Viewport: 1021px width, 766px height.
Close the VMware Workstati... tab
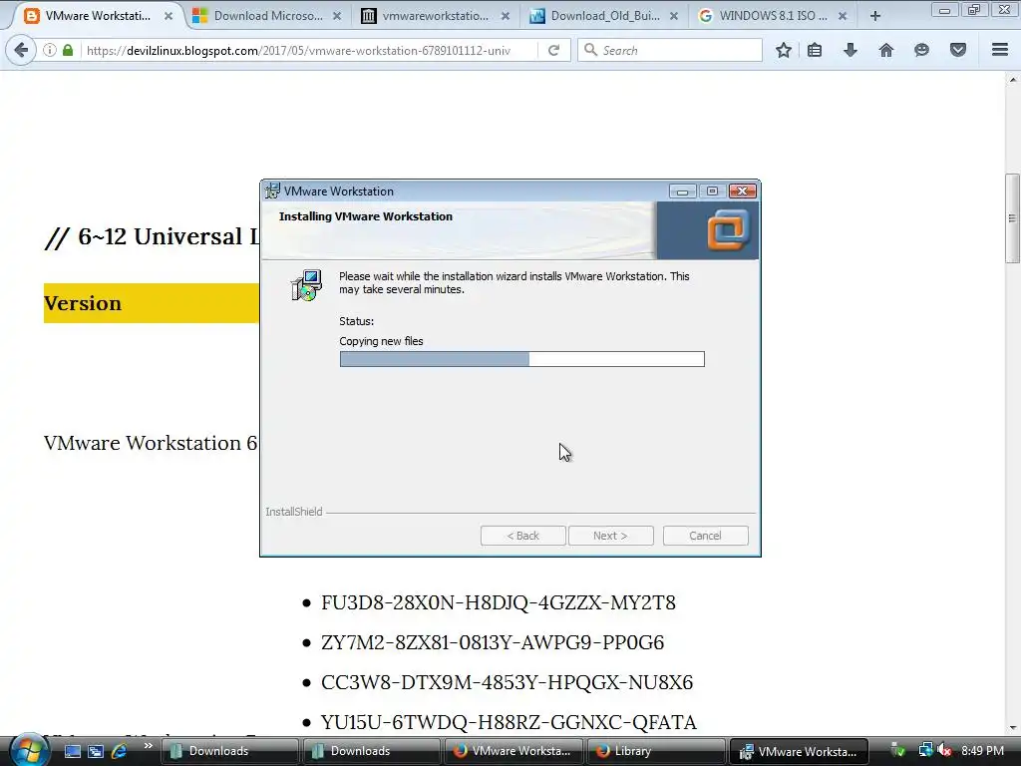tap(168, 16)
